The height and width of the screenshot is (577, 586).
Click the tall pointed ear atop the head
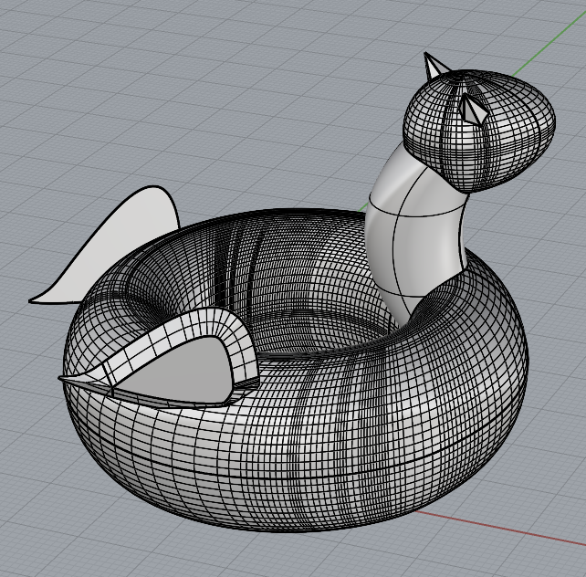pyautogui.click(x=434, y=68)
